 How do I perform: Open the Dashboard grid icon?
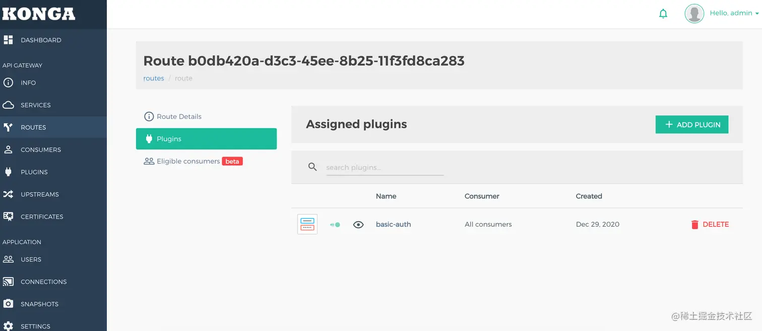(x=8, y=40)
